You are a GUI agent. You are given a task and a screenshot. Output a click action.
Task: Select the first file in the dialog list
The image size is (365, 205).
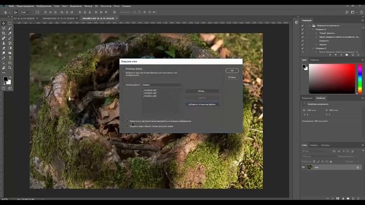click(149, 90)
